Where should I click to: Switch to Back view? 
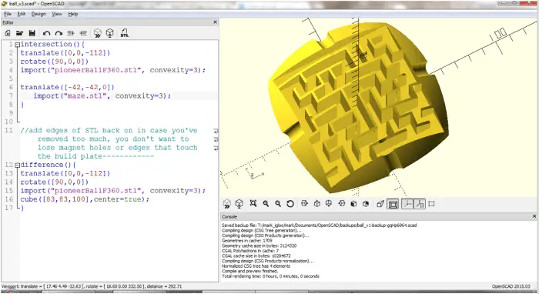(x=366, y=204)
